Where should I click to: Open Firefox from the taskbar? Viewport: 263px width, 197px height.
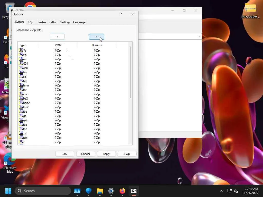123,191
